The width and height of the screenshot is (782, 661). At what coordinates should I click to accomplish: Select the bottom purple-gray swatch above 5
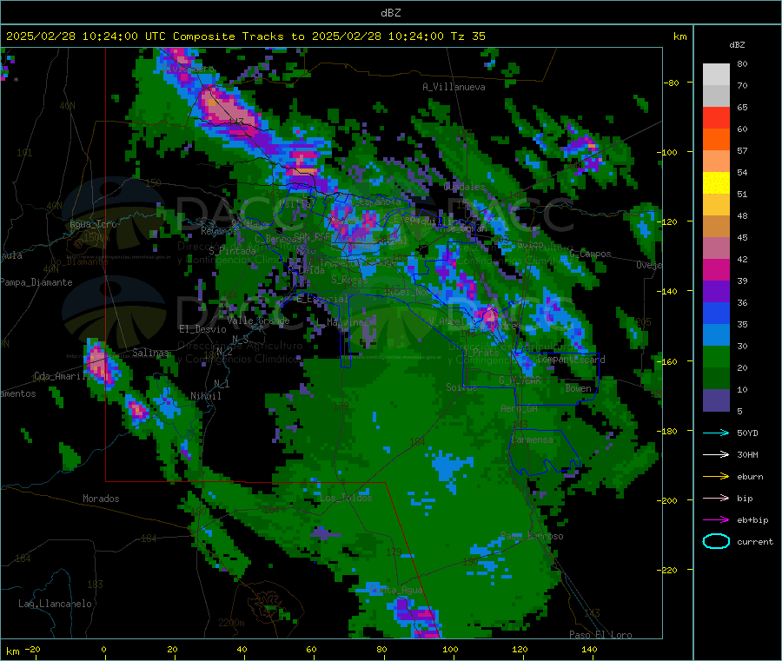point(716,400)
